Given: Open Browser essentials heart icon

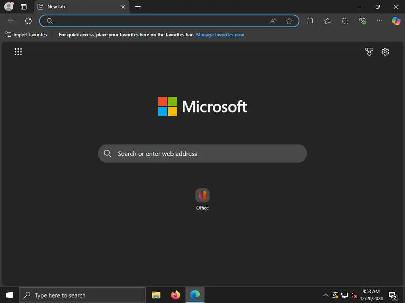Looking at the screenshot, I should 362,21.
